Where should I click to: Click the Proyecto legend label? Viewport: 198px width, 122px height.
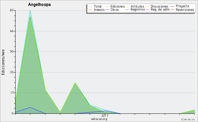[x=182, y=6]
